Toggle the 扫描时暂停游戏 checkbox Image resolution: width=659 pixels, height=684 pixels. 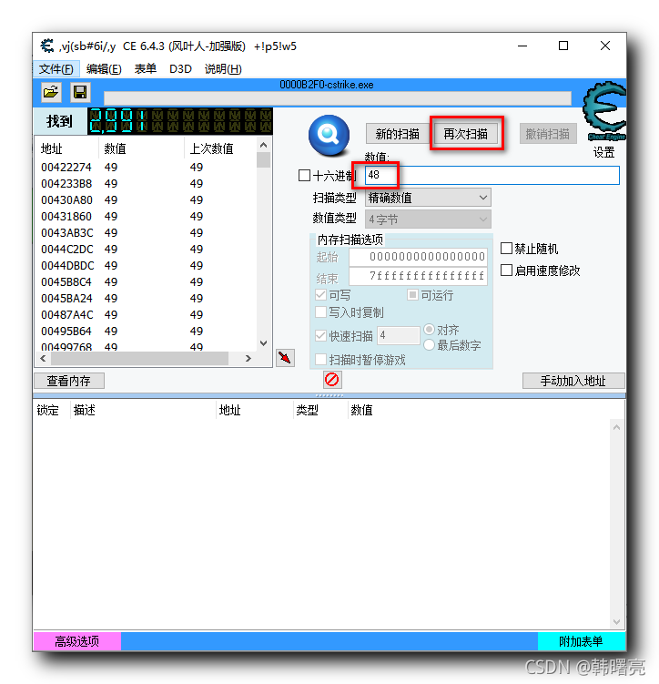click(x=320, y=360)
